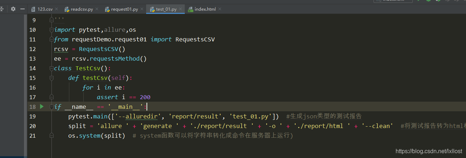The image size is (466, 158).
Task: Click 'requestsMethod' on line 13
Action: pyautogui.click(x=115, y=58)
